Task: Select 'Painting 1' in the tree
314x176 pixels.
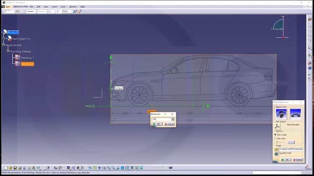Action: (27, 58)
